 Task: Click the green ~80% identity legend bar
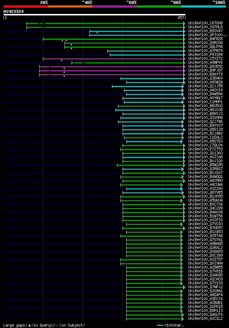pyautogui.click(x=159, y=6)
